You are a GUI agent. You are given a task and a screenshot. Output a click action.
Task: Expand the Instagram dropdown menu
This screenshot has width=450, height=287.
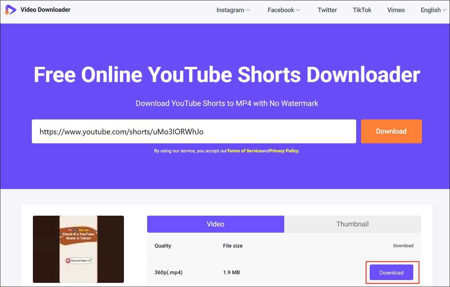click(233, 10)
